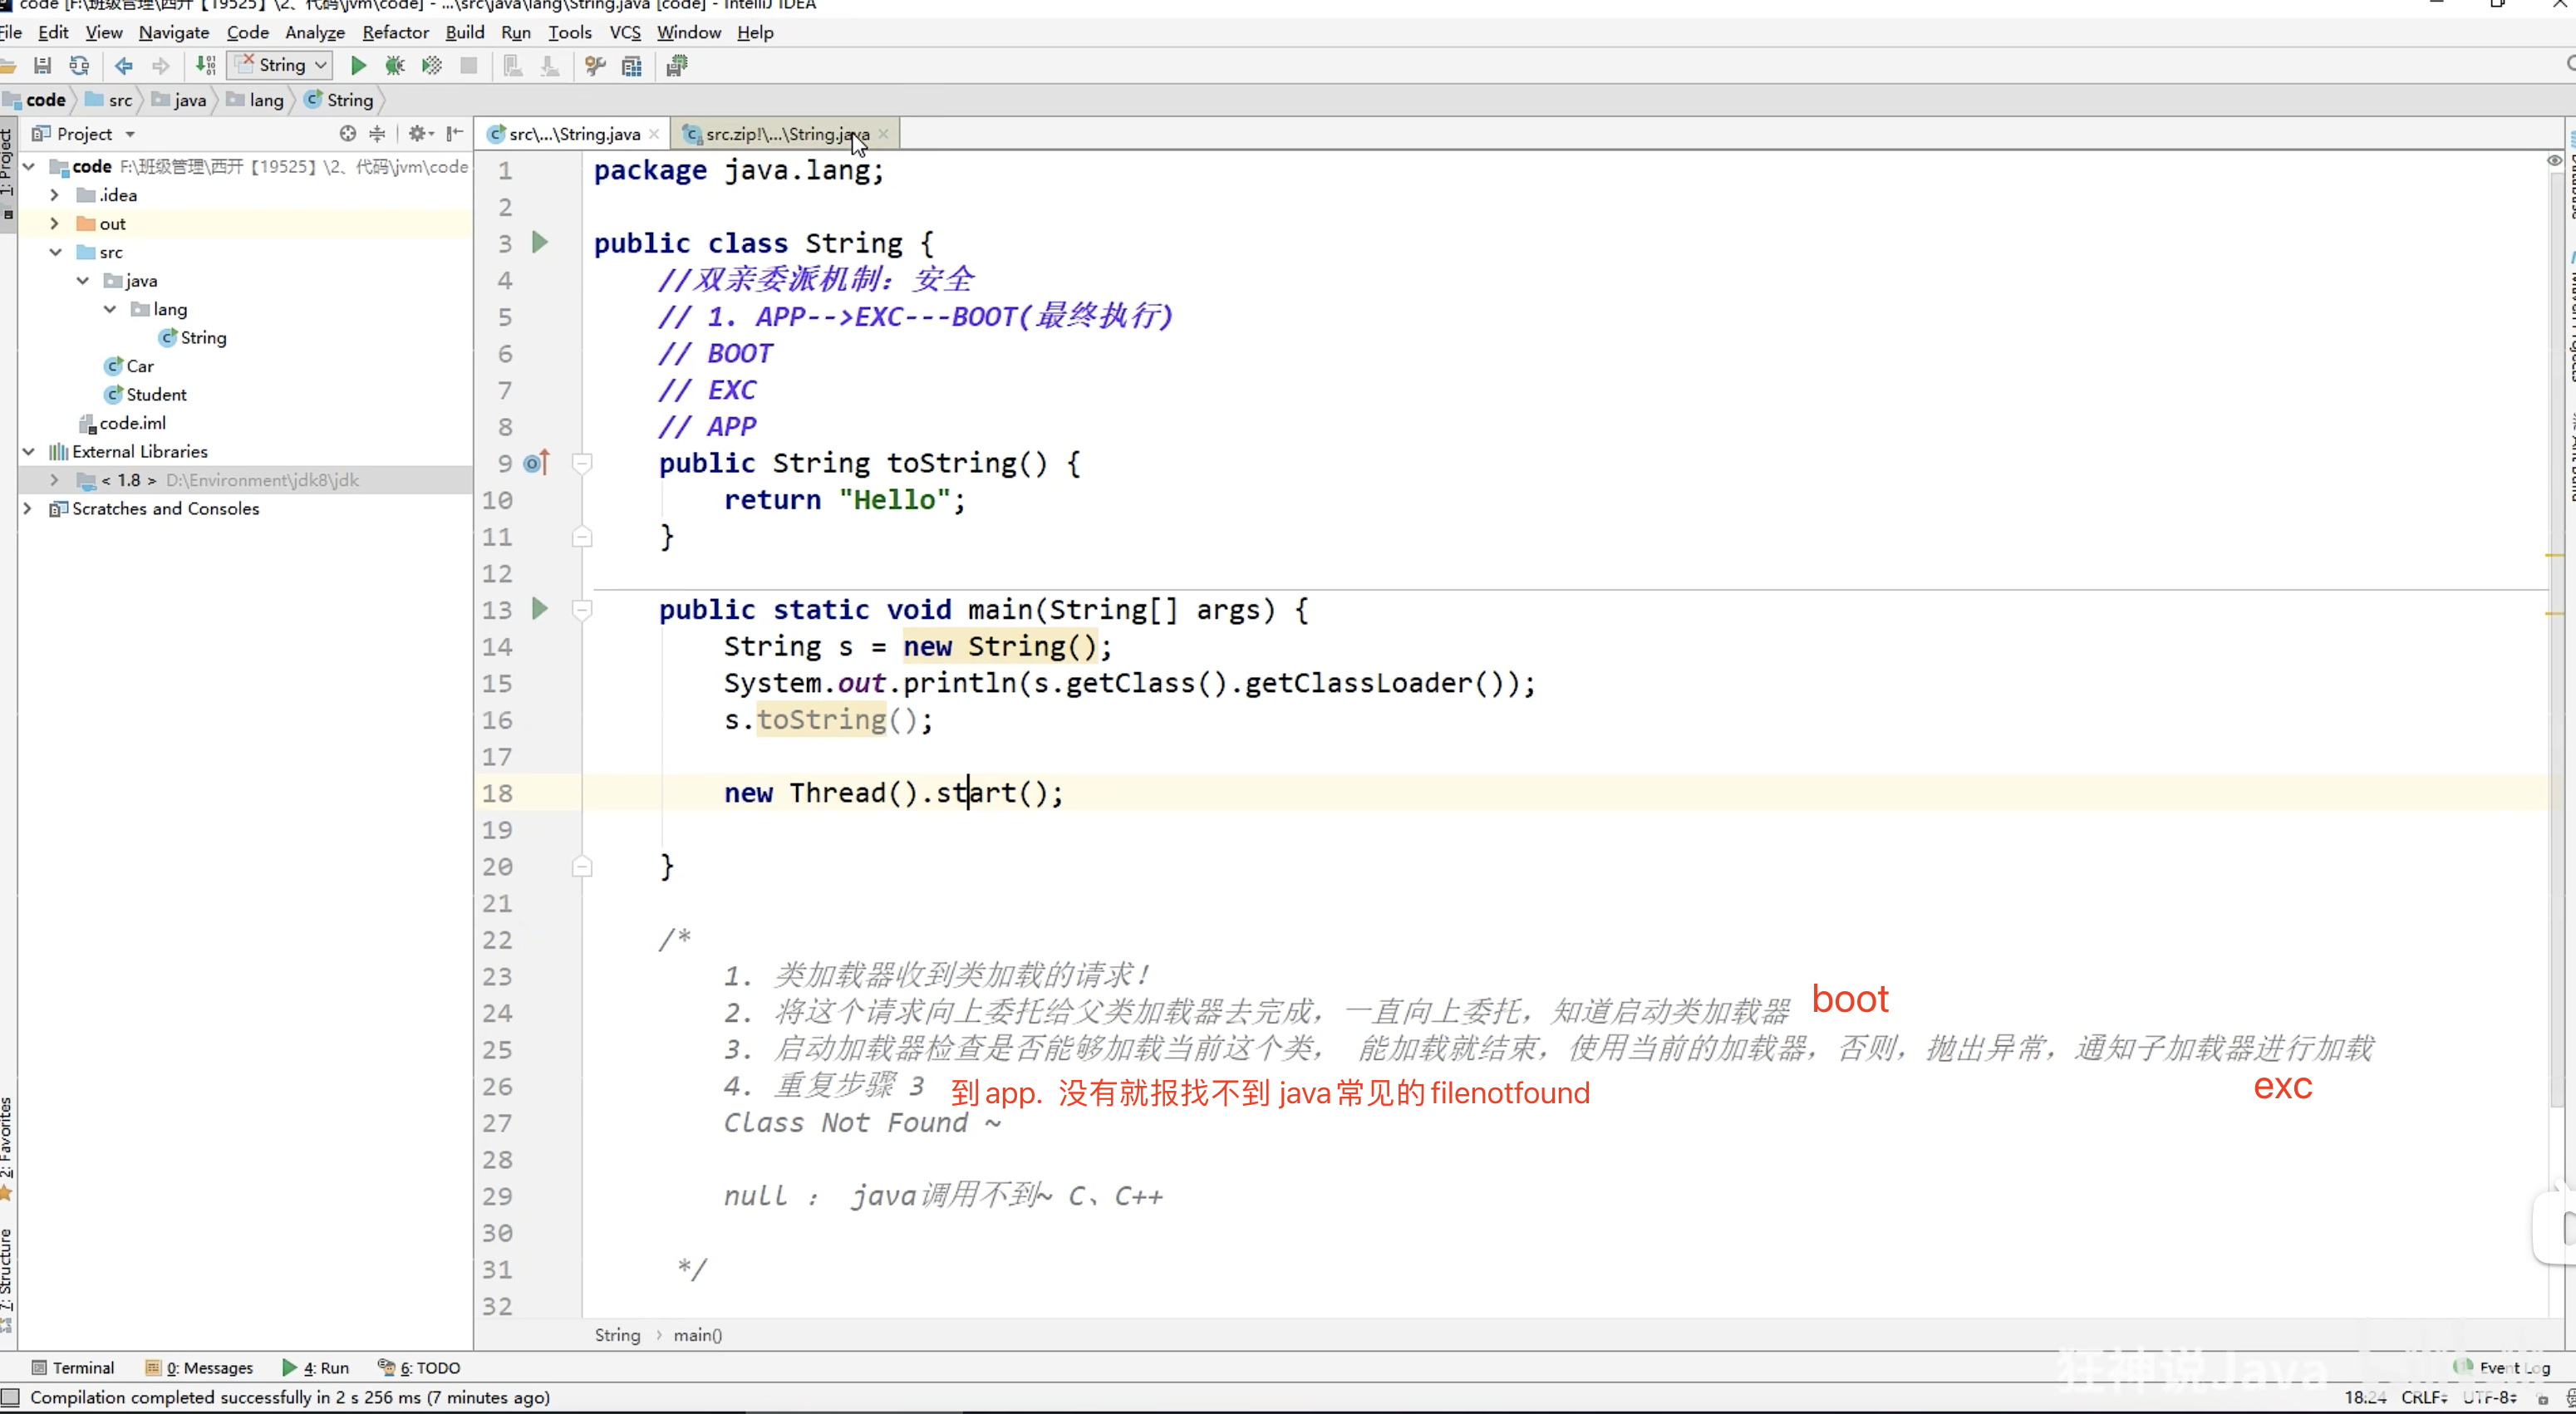Switch to src\...\String.java editor tab
The width and height of the screenshot is (2576, 1414).
573,134
